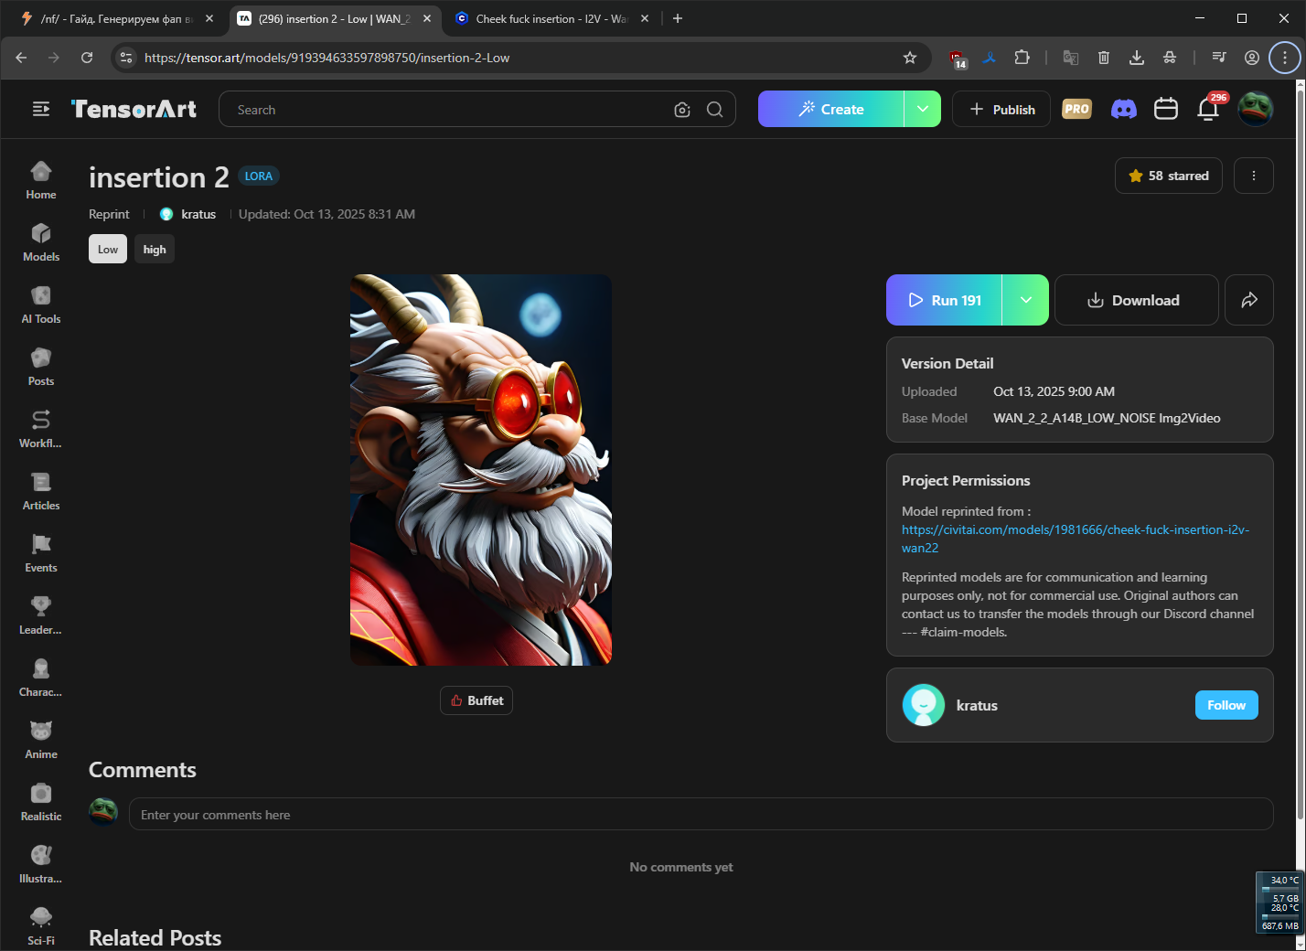
Task: Open Characters in the sidebar
Action: (41, 679)
